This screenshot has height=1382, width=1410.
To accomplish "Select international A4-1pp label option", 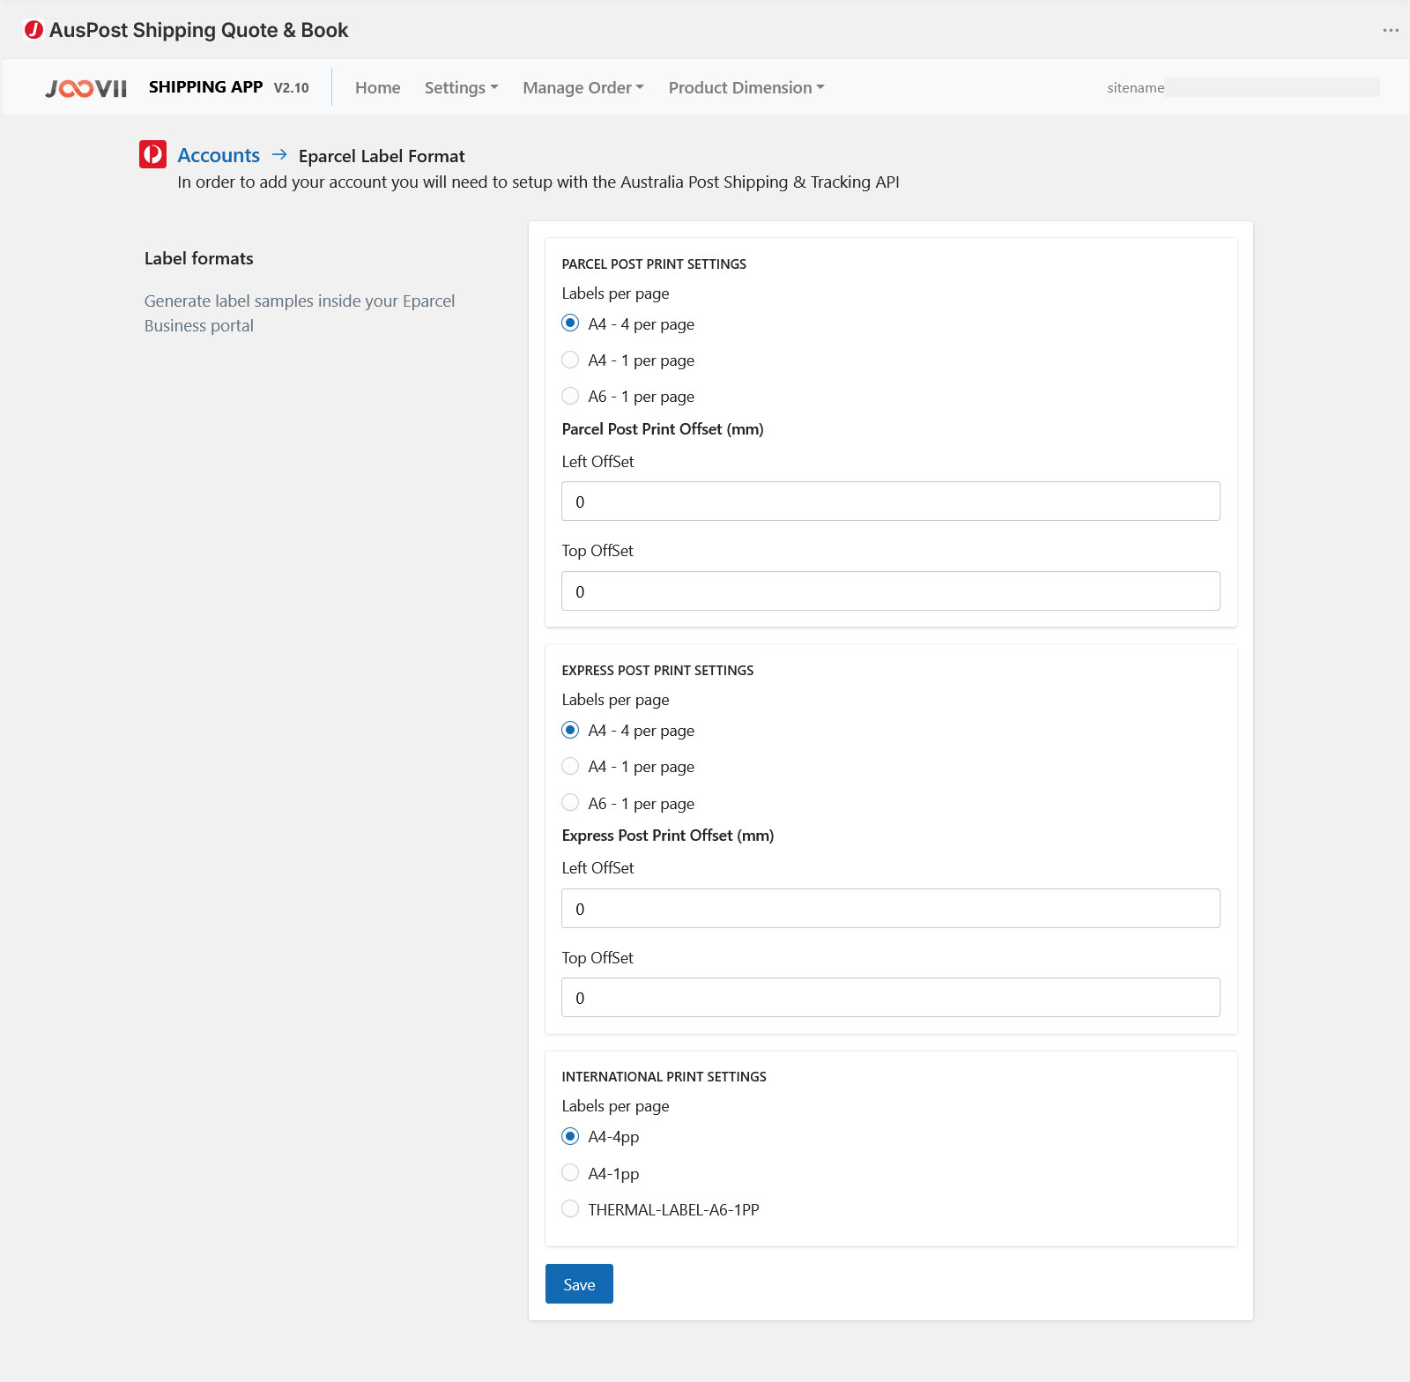I will pos(570,1173).
